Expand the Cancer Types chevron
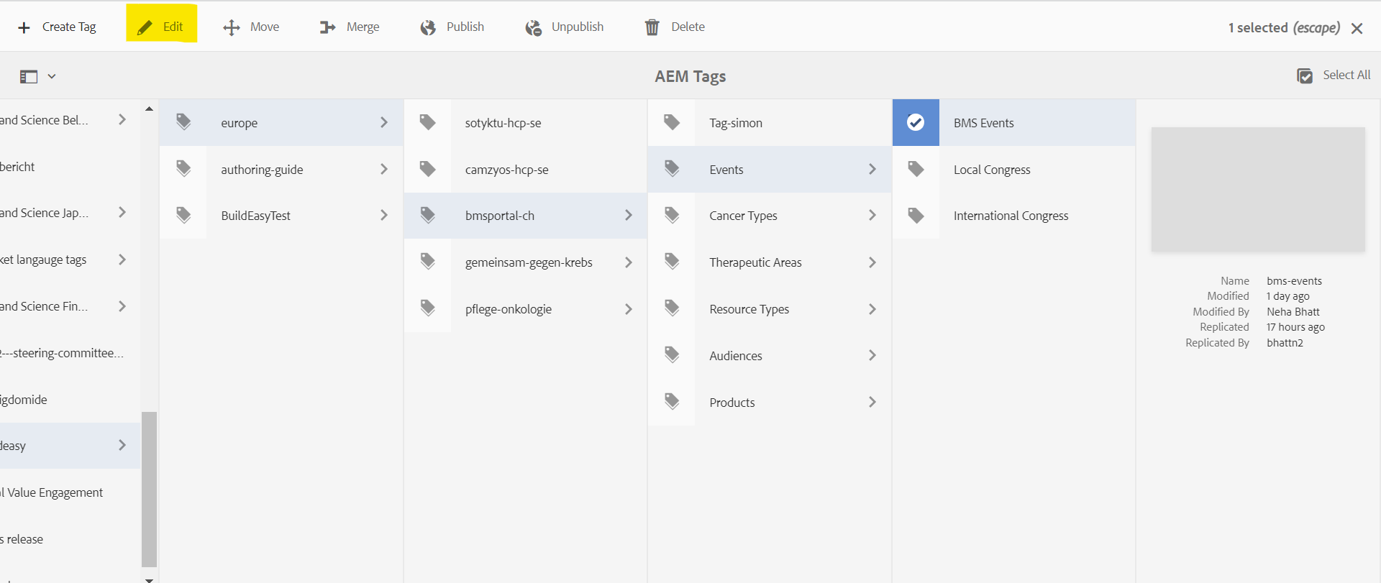This screenshot has height=583, width=1381. click(872, 215)
